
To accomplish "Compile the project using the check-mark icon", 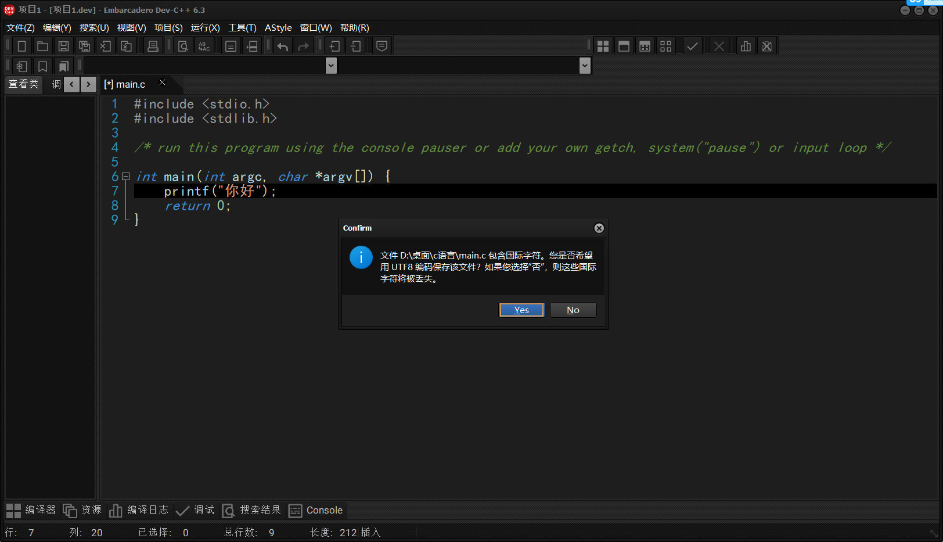I will click(x=692, y=46).
